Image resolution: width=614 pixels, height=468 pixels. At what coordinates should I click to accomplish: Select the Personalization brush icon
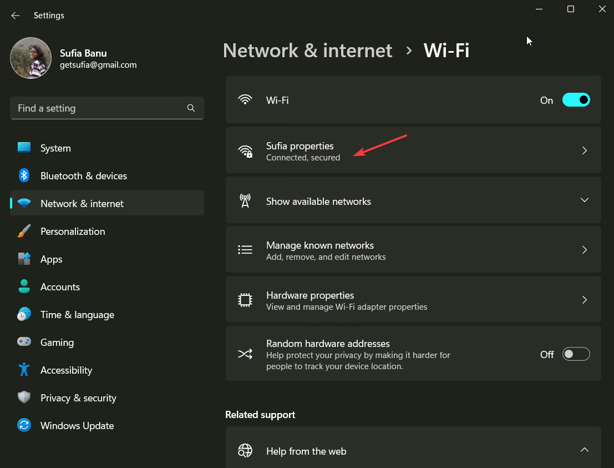pos(24,231)
